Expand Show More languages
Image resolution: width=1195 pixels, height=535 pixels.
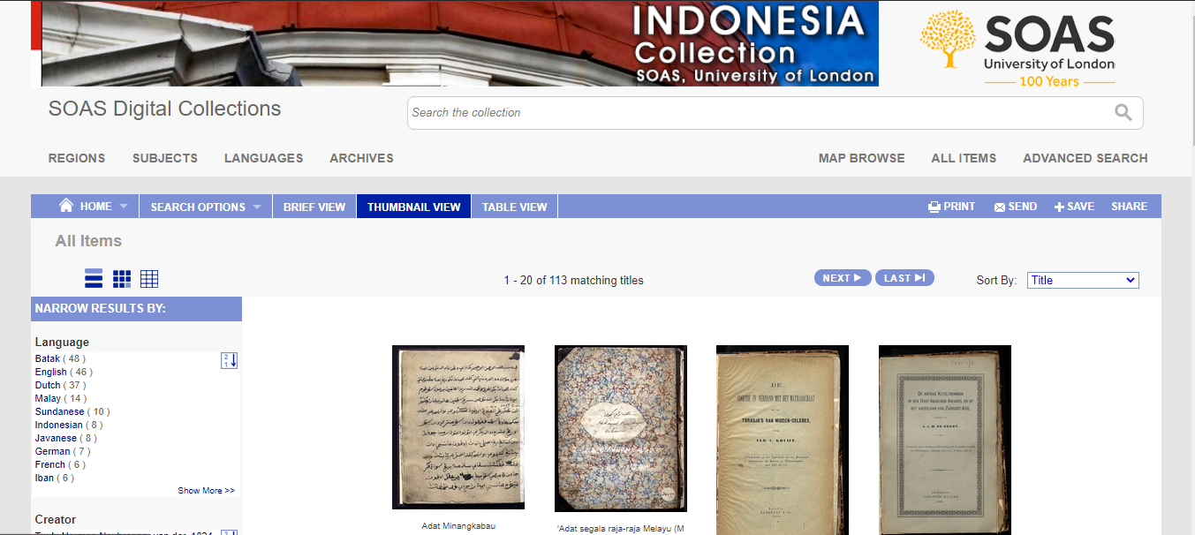click(206, 490)
